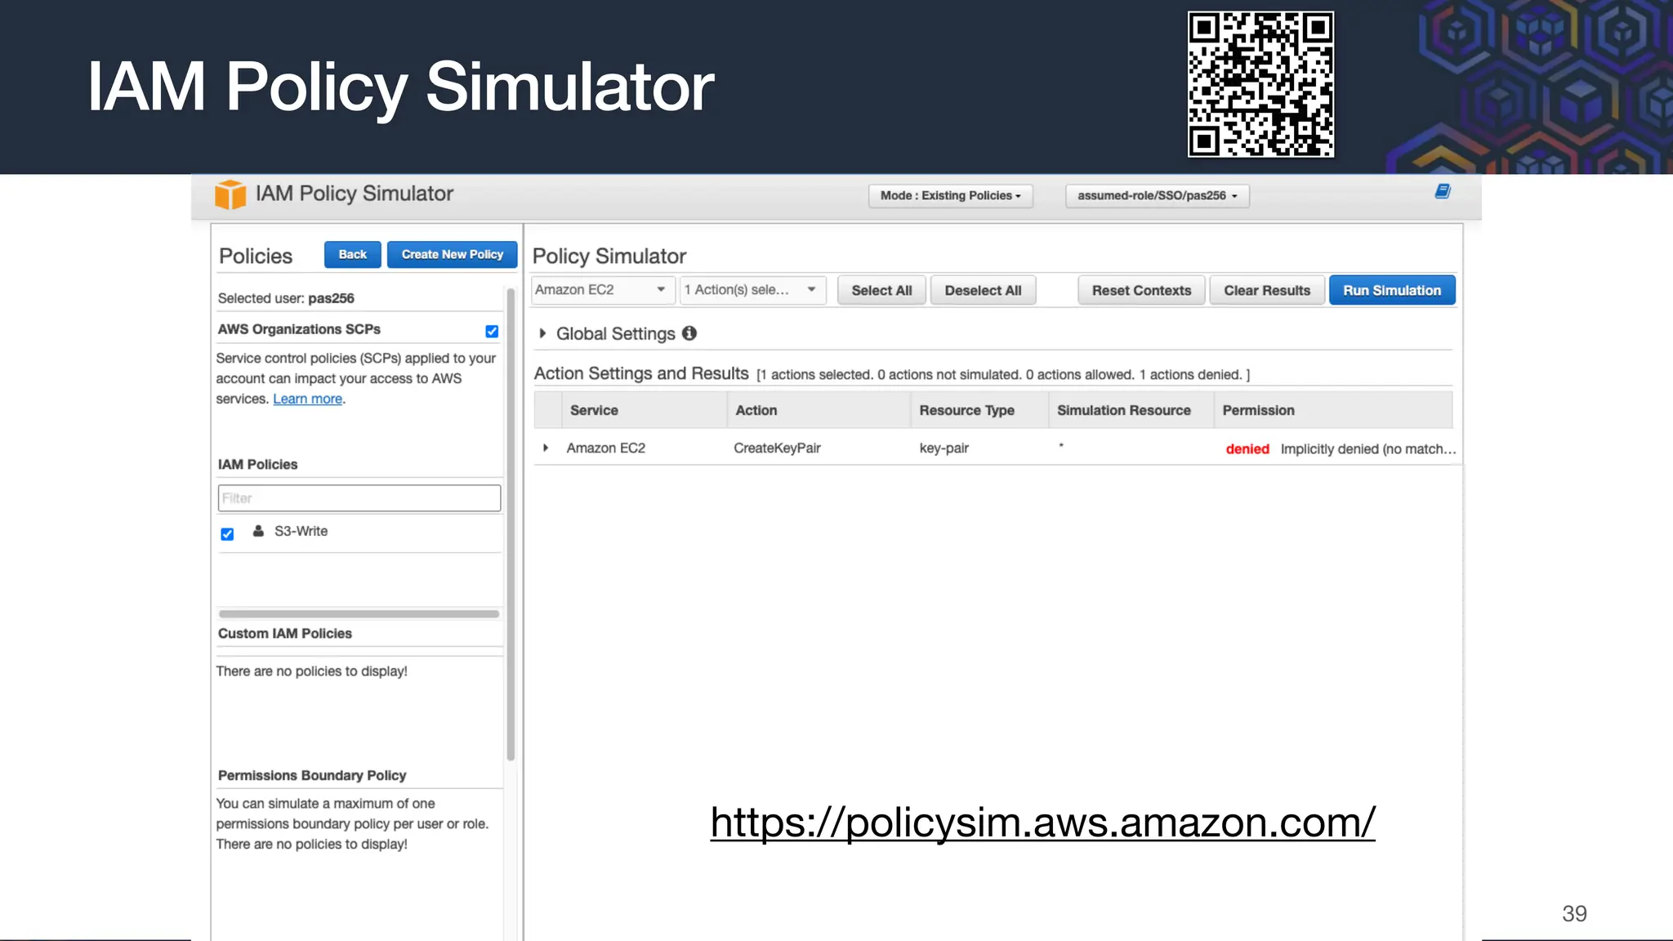Open the policysim.aws.amazon.com link
The image size is (1673, 941).
1042,822
